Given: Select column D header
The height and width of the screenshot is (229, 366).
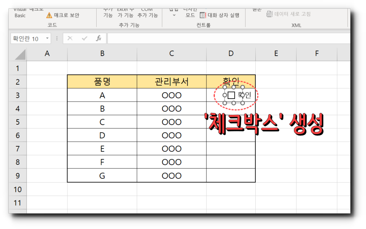Looking at the screenshot, I should (231, 54).
